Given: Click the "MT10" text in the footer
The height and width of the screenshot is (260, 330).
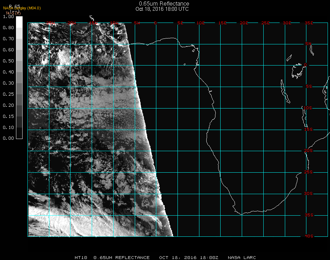Looking at the screenshot, I should [81, 258].
